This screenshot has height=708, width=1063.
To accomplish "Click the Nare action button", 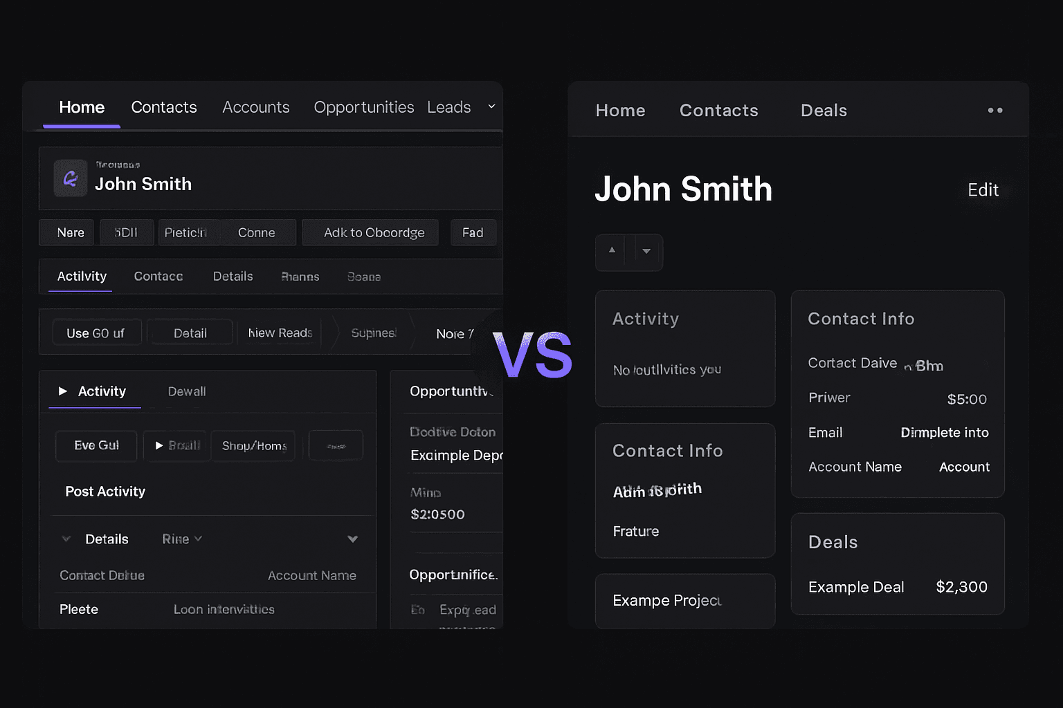I will click(x=66, y=232).
